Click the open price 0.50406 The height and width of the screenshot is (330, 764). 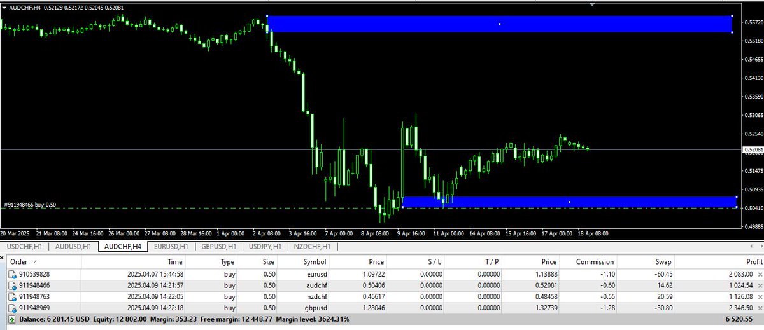click(372, 285)
